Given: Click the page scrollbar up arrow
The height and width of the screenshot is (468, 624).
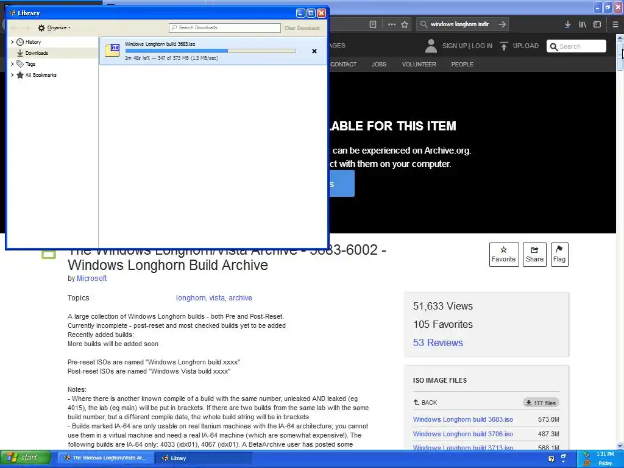Looking at the screenshot, I should [x=620, y=38].
